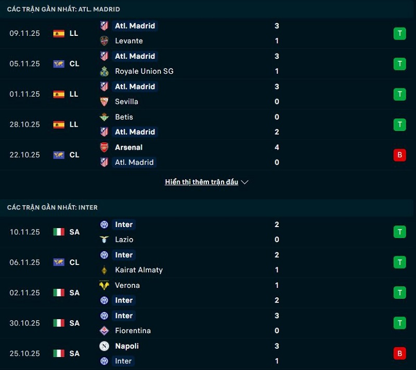This screenshot has width=416, height=370.
Task: Click the green T badge for Inter vs Lazio
Action: pyautogui.click(x=399, y=232)
